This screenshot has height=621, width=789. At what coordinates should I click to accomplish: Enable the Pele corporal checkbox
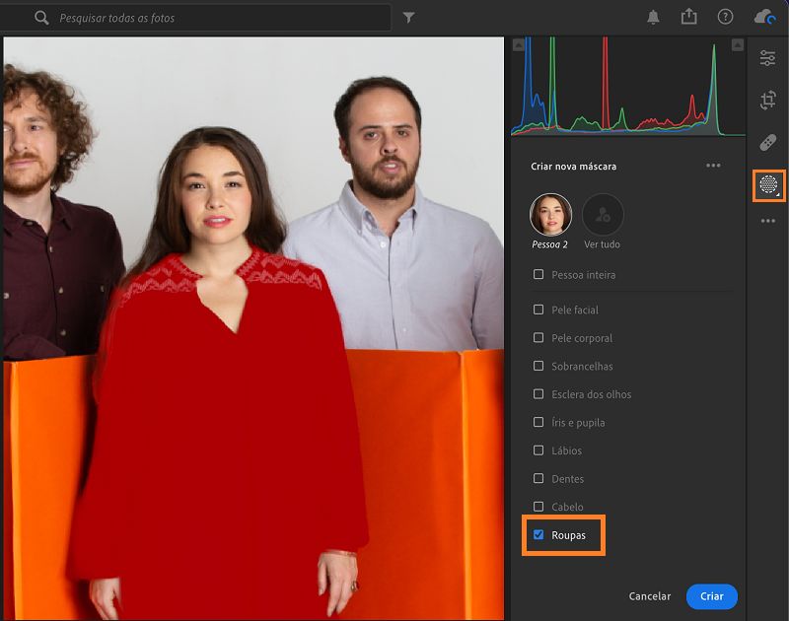click(x=538, y=338)
